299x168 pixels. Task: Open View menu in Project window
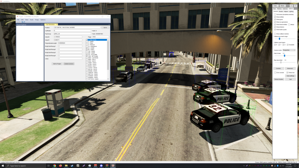[x=27, y=20]
